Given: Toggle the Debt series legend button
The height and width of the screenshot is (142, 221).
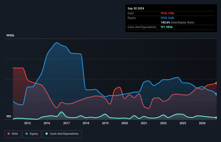Looking at the screenshot, I should click(13, 134).
